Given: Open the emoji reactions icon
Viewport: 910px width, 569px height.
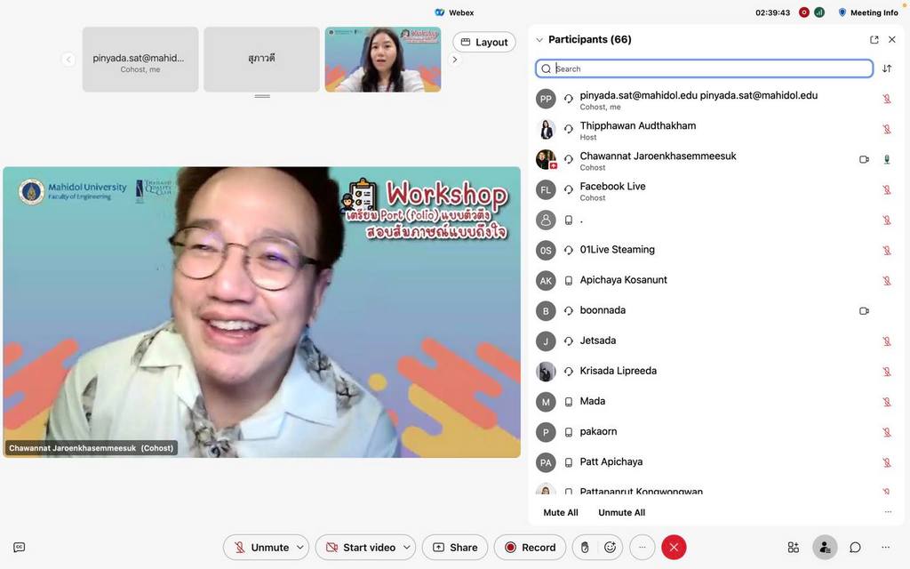Looking at the screenshot, I should [611, 548].
